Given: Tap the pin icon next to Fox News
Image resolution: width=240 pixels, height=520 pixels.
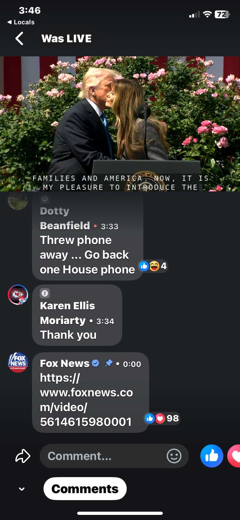Looking at the screenshot, I should [x=109, y=363].
